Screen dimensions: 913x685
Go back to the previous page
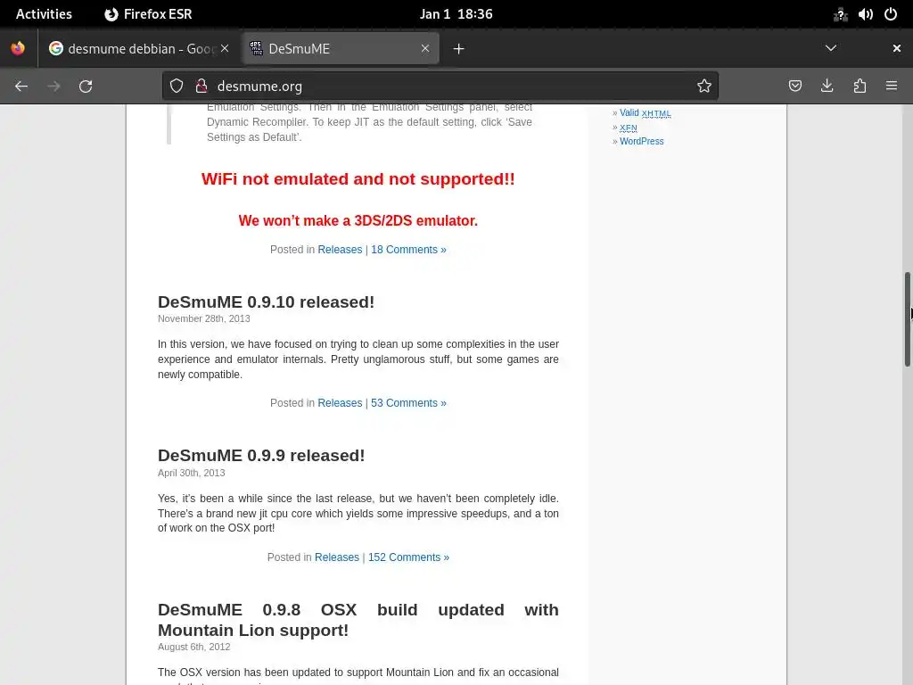pos(21,87)
